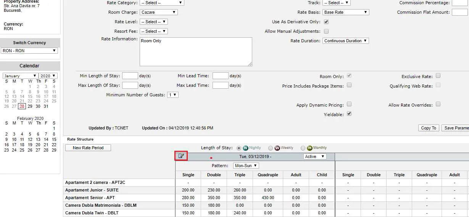Screen dimensions: 469x217
Task: Click the Max Length Of Stay field
Action: (130, 85)
